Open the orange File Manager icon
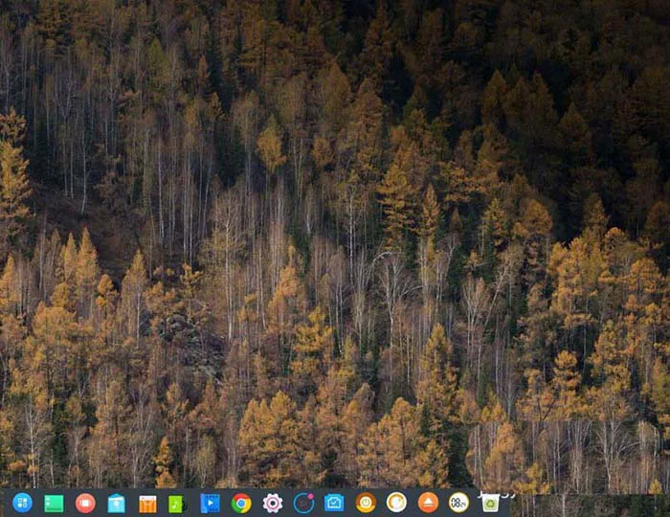 (147, 504)
